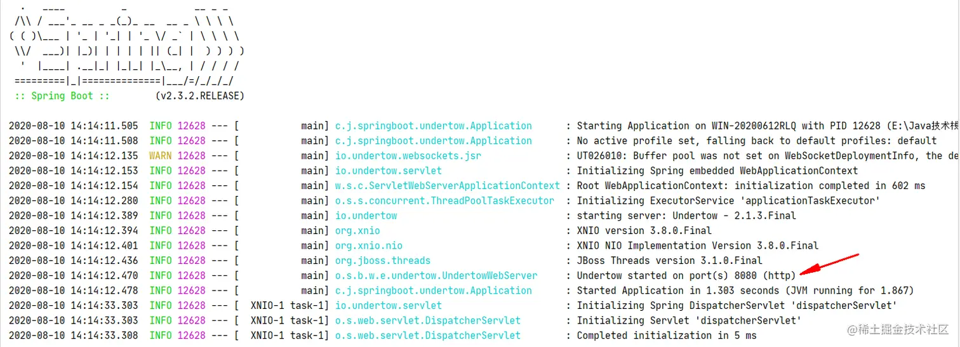Click "Initializing ExecutorService 'applicationTaskExecutor'" message
Screen dimensions: 960x347
[728, 200]
